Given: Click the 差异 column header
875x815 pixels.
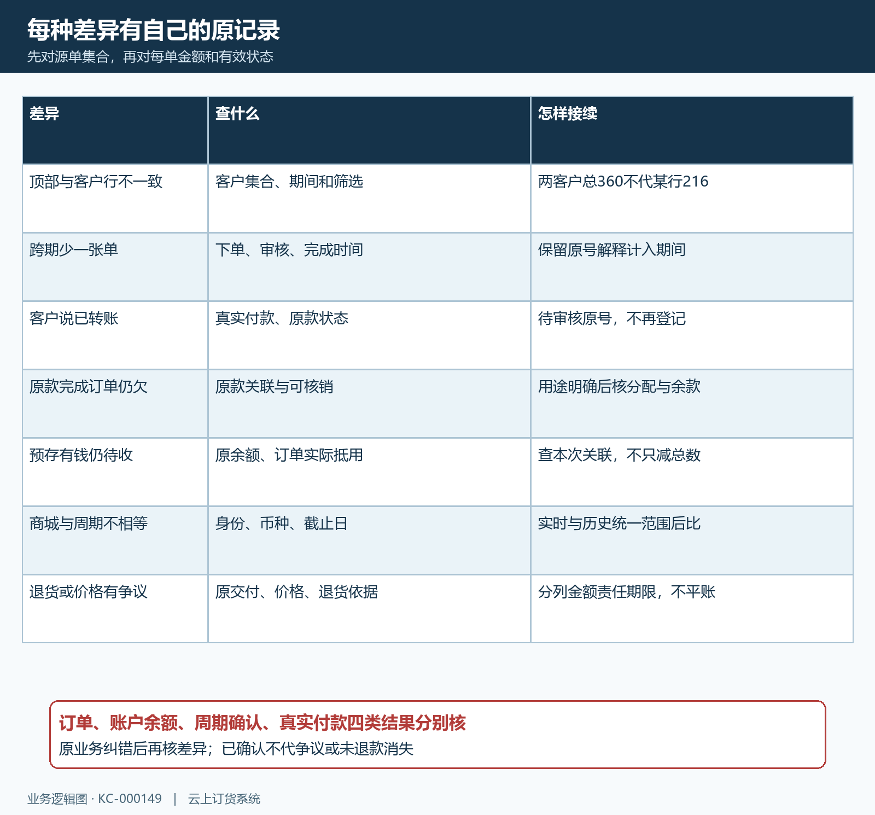Looking at the screenshot, I should 115,130.
